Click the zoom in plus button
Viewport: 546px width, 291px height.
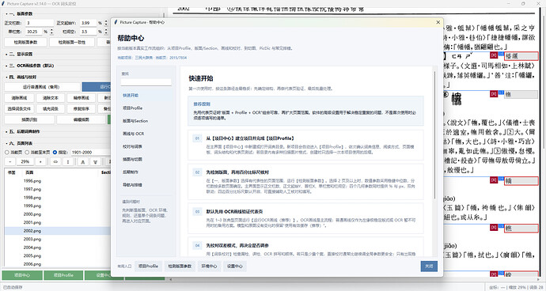(x=40, y=162)
